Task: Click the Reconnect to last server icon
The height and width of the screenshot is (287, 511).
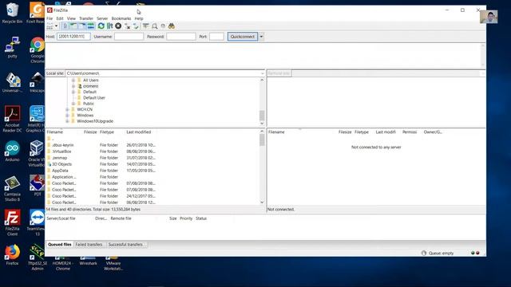Action: click(x=136, y=26)
